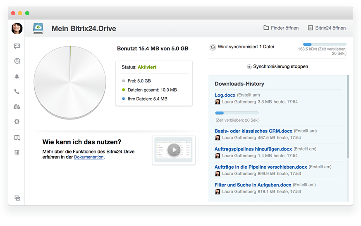Click the Log.docx download progress bar
Screen dimensions: 361x226
click(x=237, y=113)
